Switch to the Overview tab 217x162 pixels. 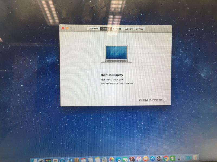point(93,29)
